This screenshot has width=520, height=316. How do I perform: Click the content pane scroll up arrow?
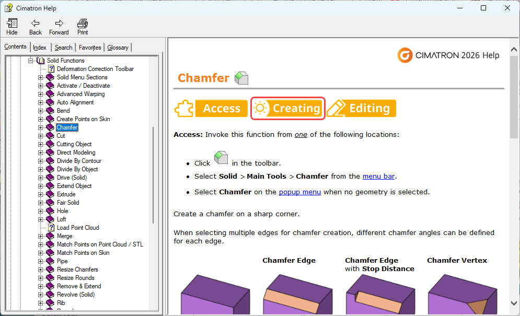(514, 50)
